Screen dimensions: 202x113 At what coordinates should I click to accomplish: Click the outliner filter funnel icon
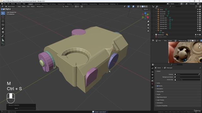196,6
